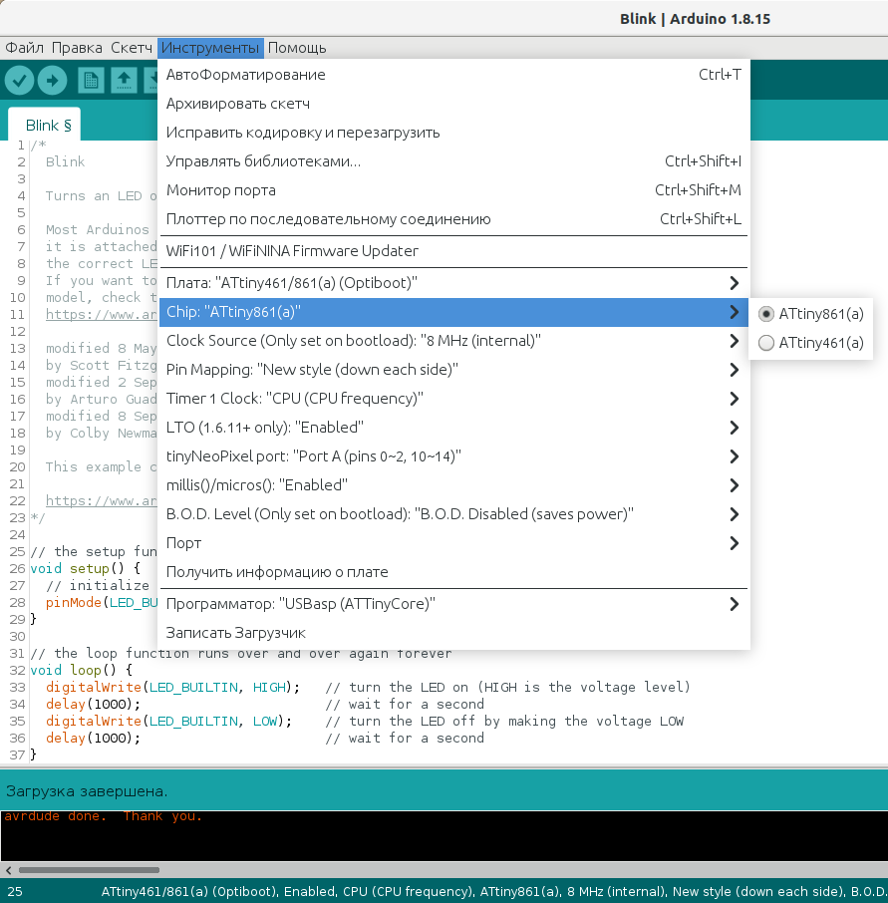Click the Verify (checkmark) toolbar icon
The height and width of the screenshot is (903, 888).
coord(20,80)
